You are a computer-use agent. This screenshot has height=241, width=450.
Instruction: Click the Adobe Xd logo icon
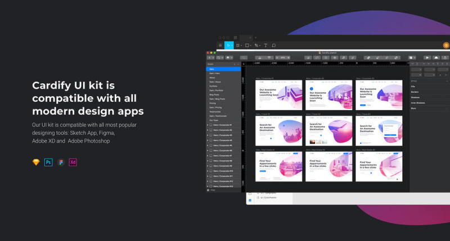(x=73, y=162)
